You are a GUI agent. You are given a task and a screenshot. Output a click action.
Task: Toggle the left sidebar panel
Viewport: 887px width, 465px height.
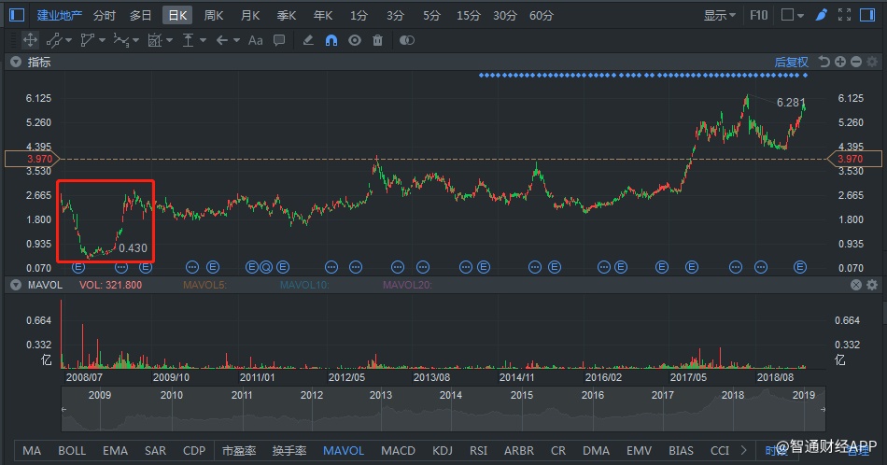tap(17, 15)
